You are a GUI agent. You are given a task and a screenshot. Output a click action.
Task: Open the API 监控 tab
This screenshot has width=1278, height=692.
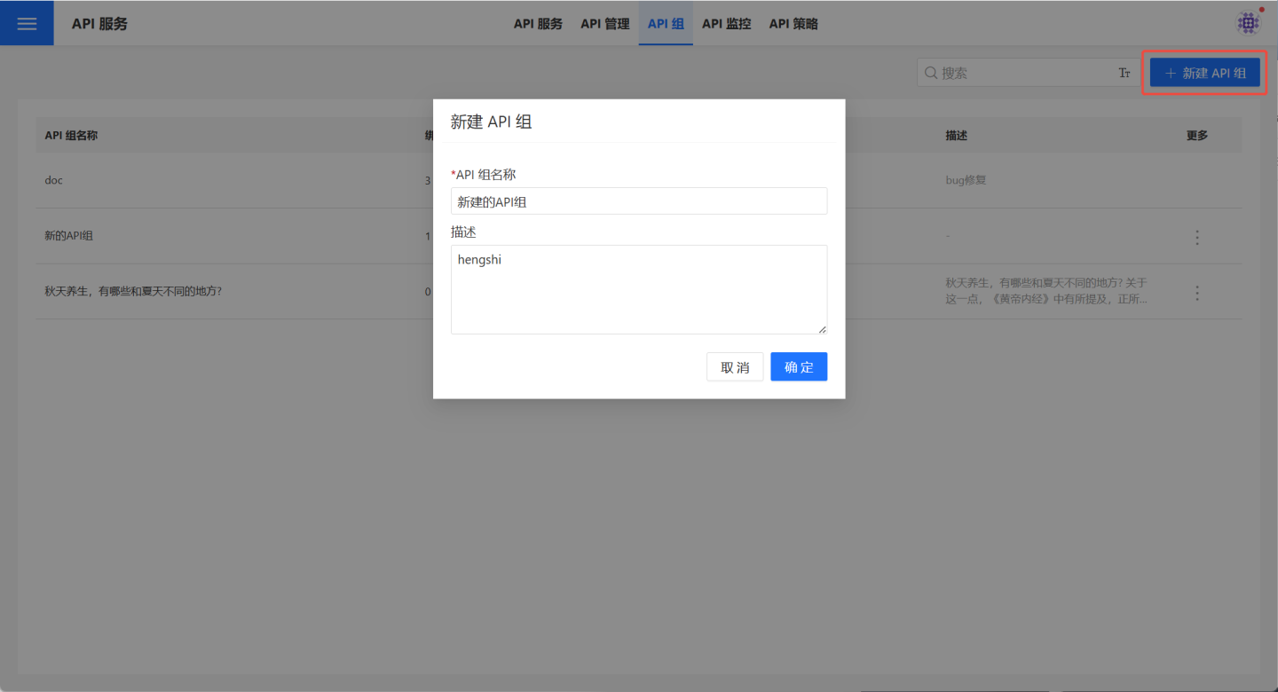coord(726,24)
